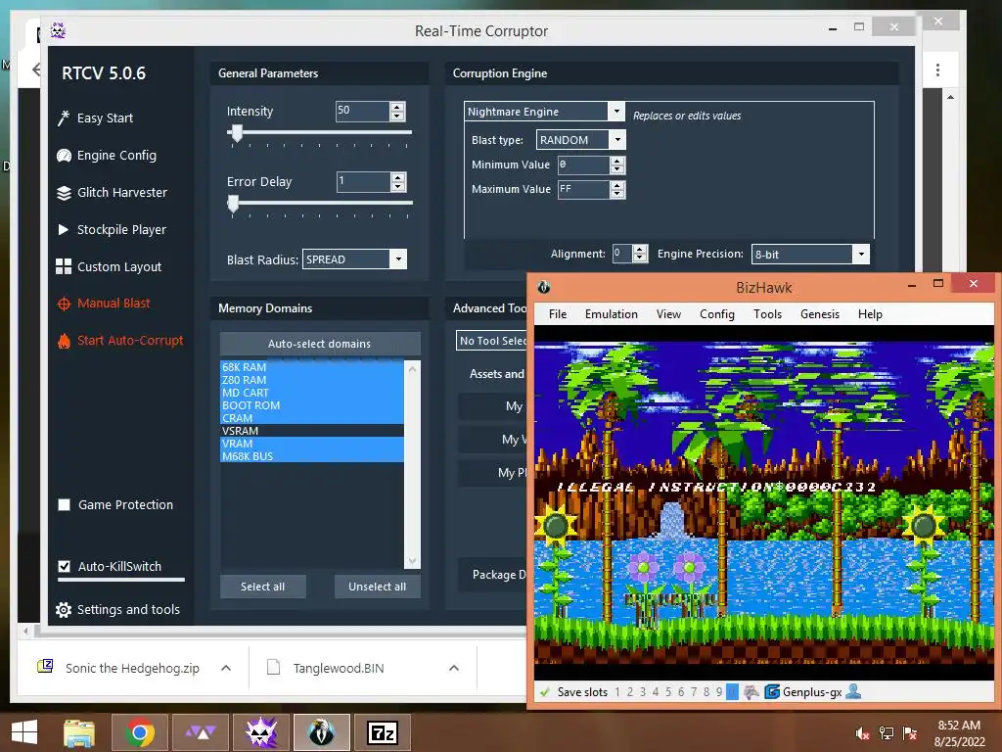Viewport: 1002px width, 752px height.
Task: Expand Sonic the Hedgehog.zip download chevron
Action: pos(226,668)
